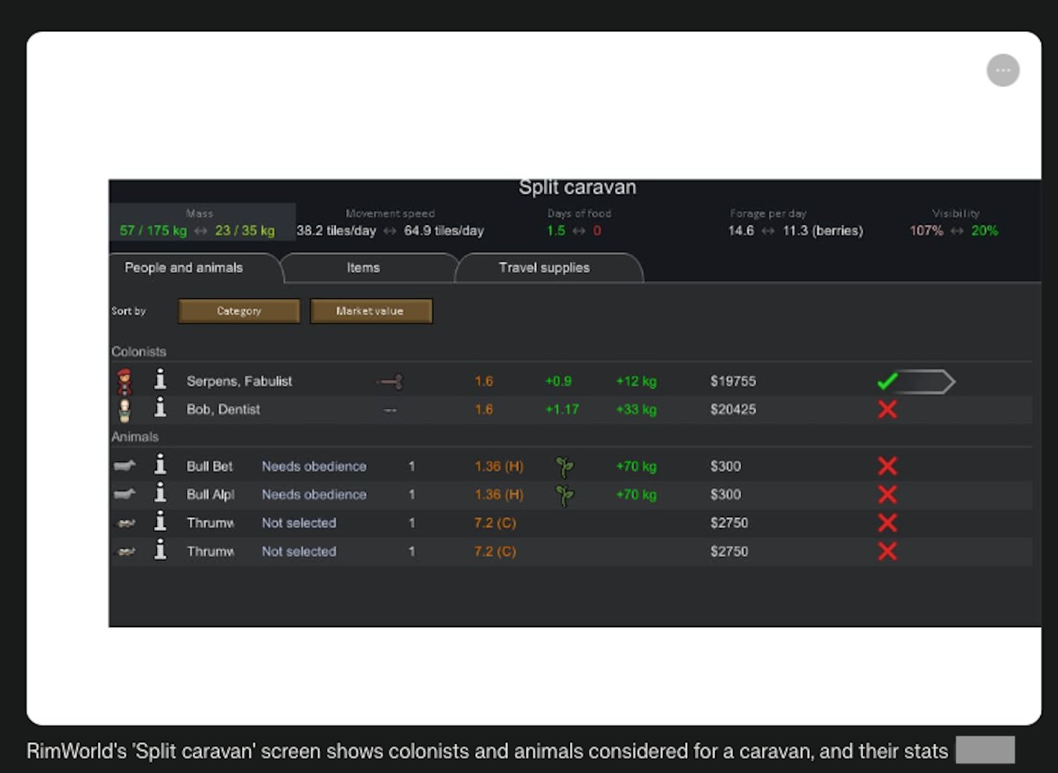Click Movement speed 38.2 tiles/day value
Viewport: 1058px width, 773px height.
click(336, 230)
